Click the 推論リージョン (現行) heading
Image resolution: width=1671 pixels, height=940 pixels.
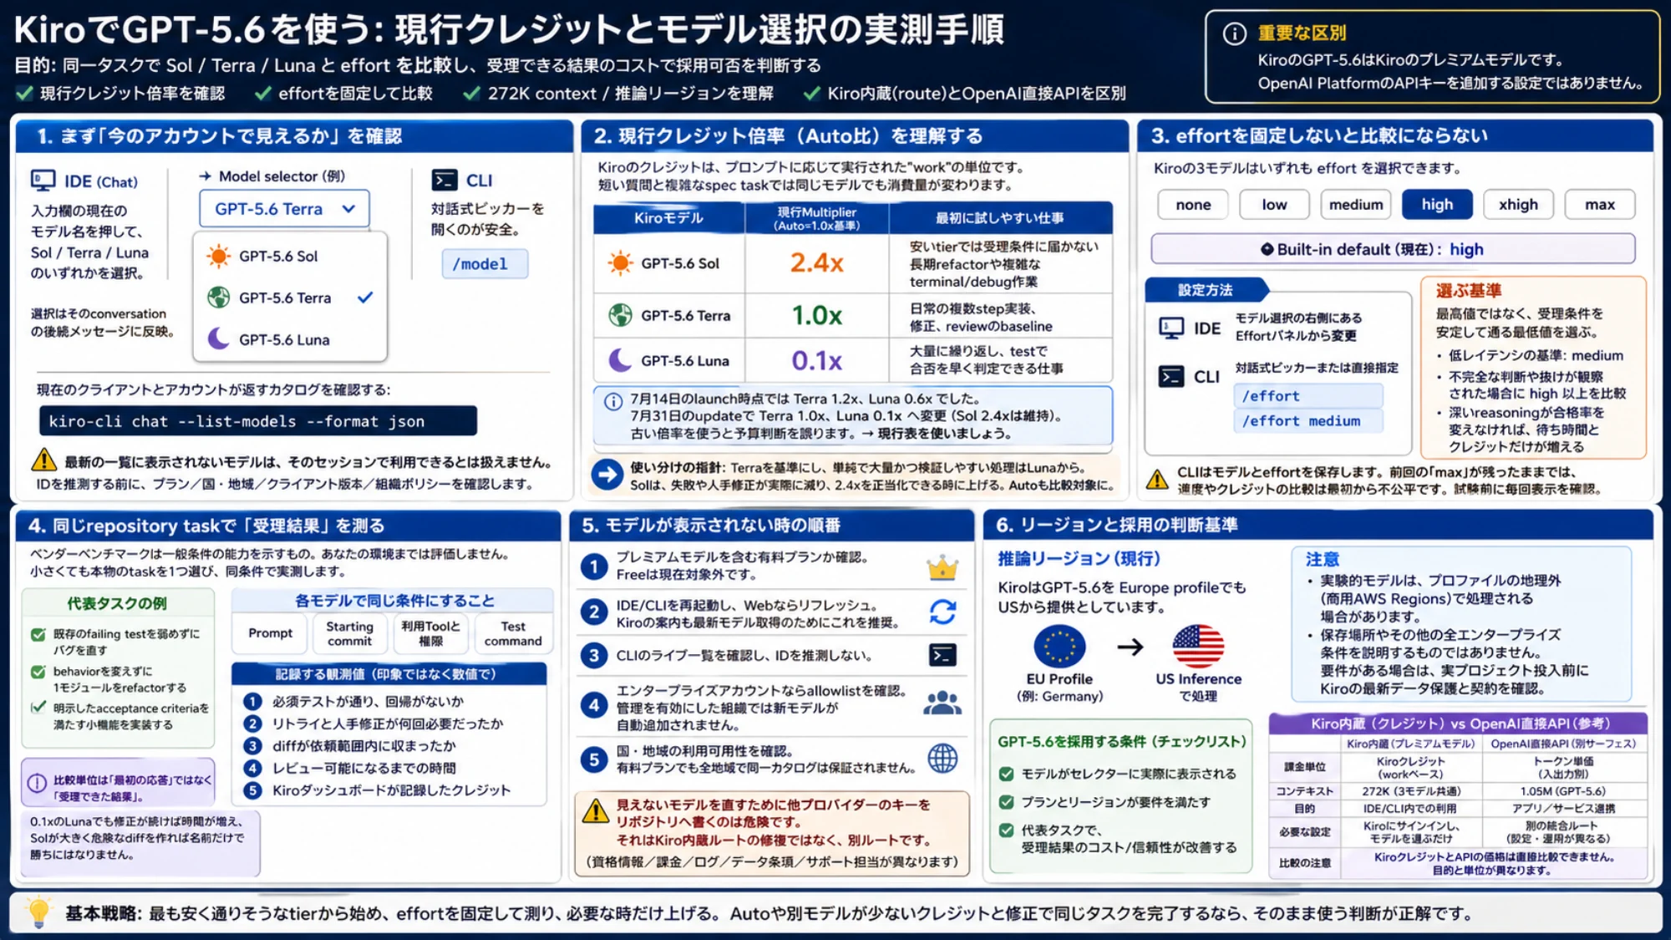[x=1079, y=558]
